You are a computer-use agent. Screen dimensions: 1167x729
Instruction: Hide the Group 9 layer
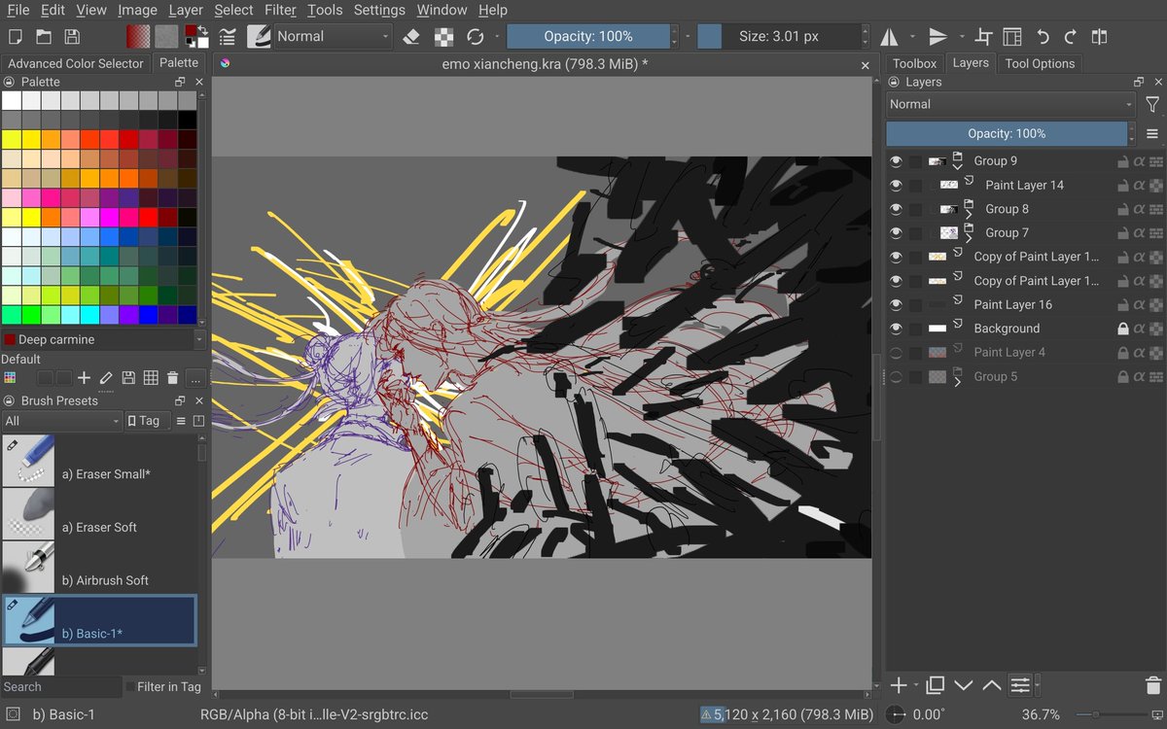coord(896,161)
